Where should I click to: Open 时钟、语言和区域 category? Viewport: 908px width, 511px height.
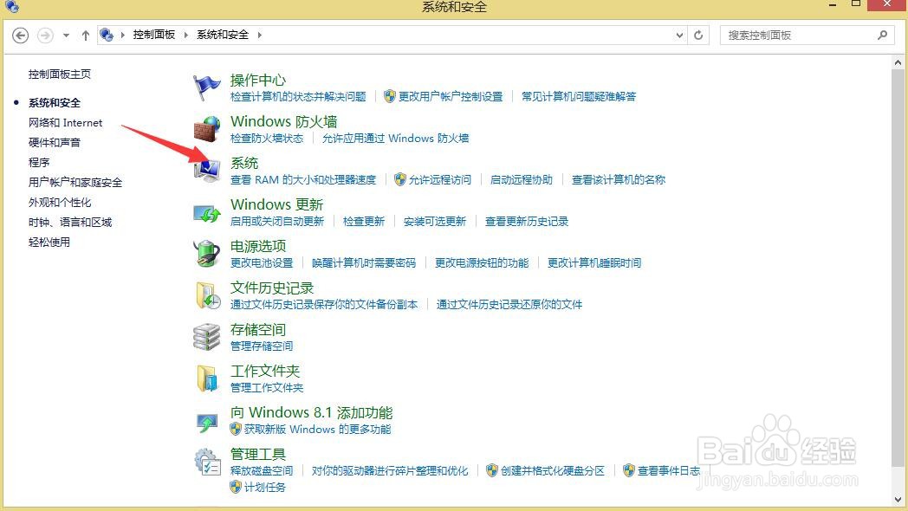70,223
